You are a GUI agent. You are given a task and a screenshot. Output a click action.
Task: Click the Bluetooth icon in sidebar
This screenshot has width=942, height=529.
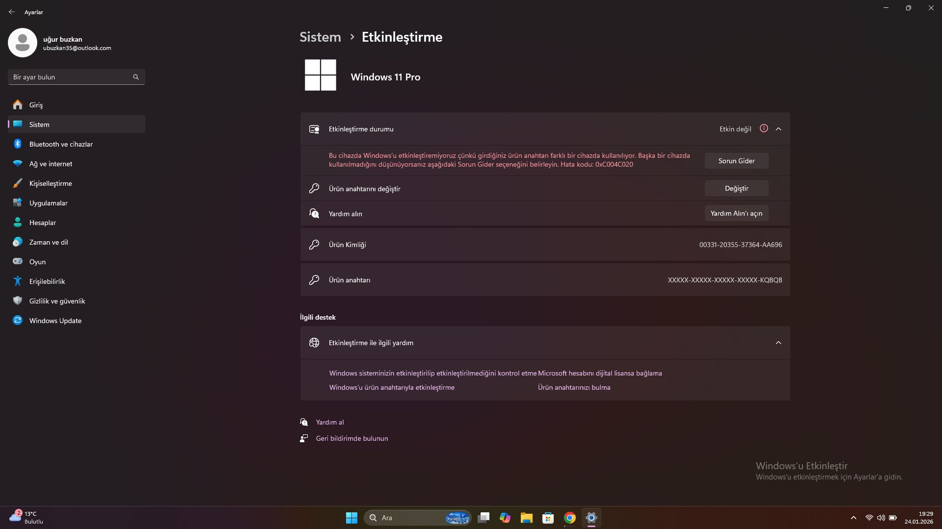pos(18,144)
